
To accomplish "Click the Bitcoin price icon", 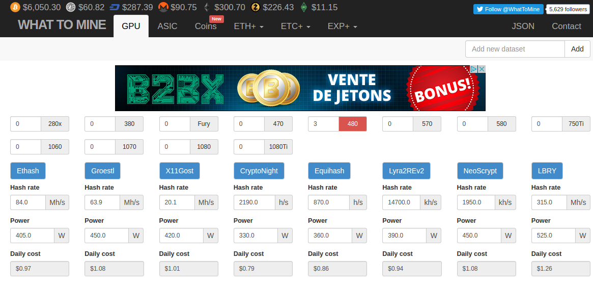I will click(15, 7).
